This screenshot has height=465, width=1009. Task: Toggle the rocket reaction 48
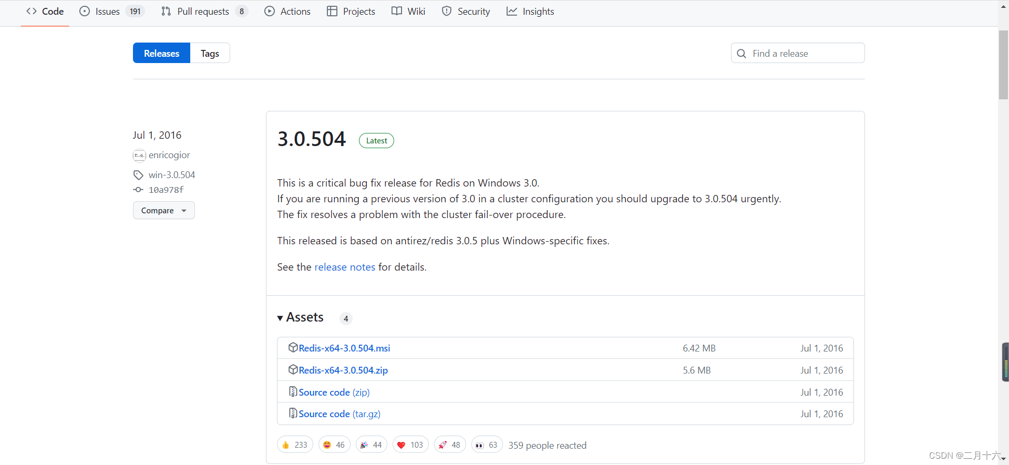point(450,445)
